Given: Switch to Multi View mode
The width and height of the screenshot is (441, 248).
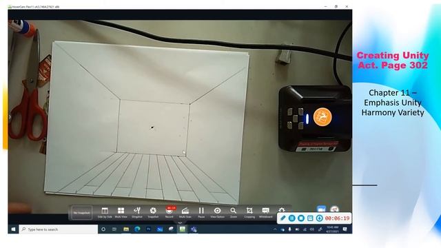Looking at the screenshot, I should pyautogui.click(x=121, y=213).
